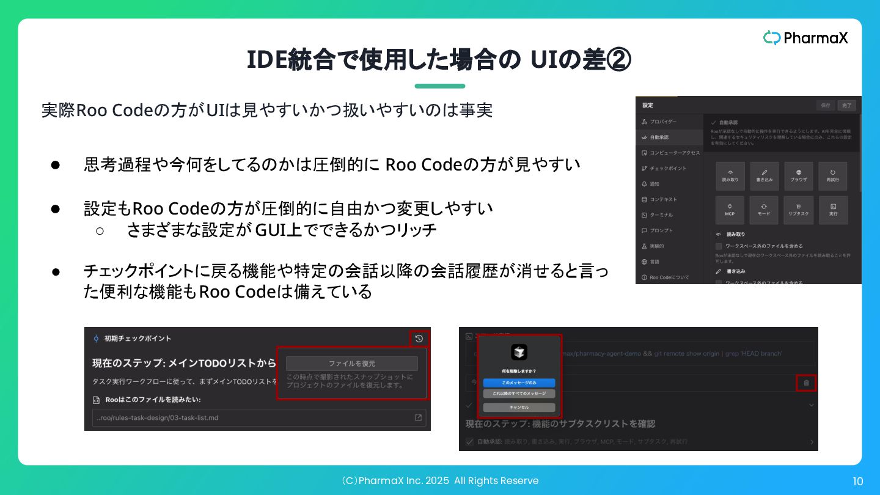The image size is (880, 495).
Task: Click the (C)PharmaX Inc. 2025 footer text
Action: coord(439,480)
